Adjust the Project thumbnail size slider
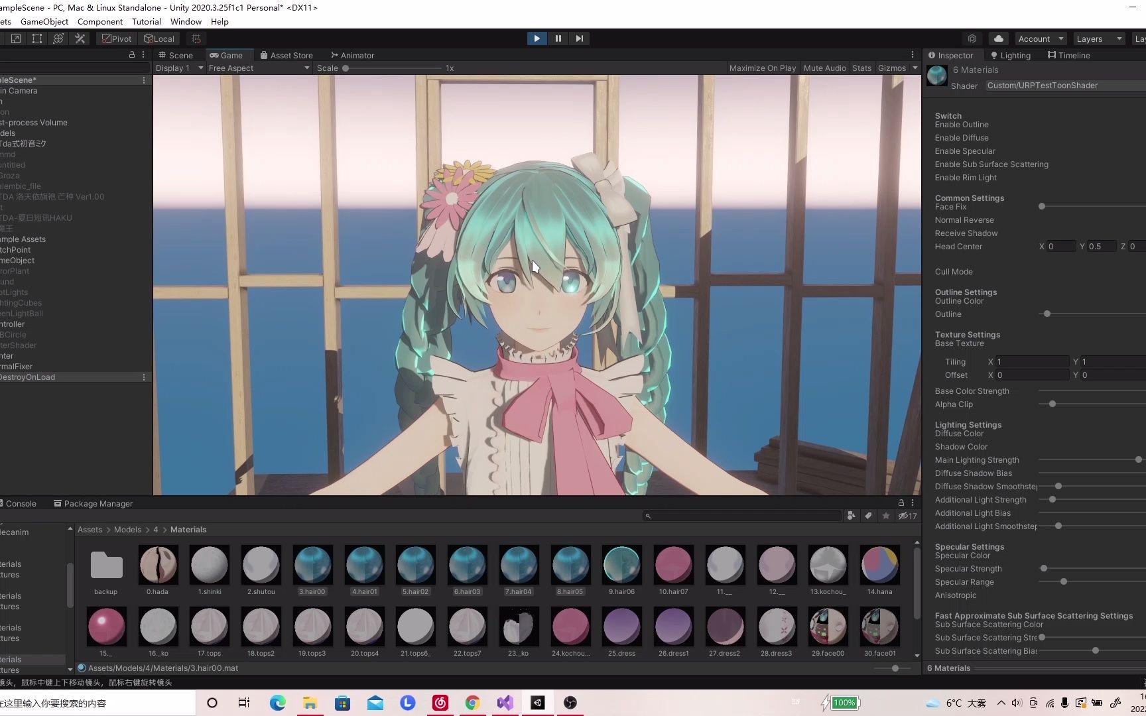This screenshot has width=1146, height=716. (x=895, y=668)
